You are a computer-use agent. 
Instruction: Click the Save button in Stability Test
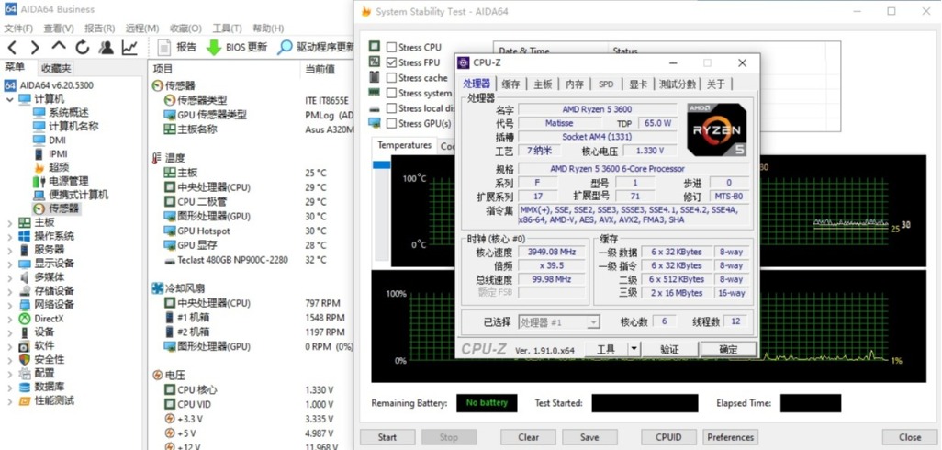coord(589,437)
